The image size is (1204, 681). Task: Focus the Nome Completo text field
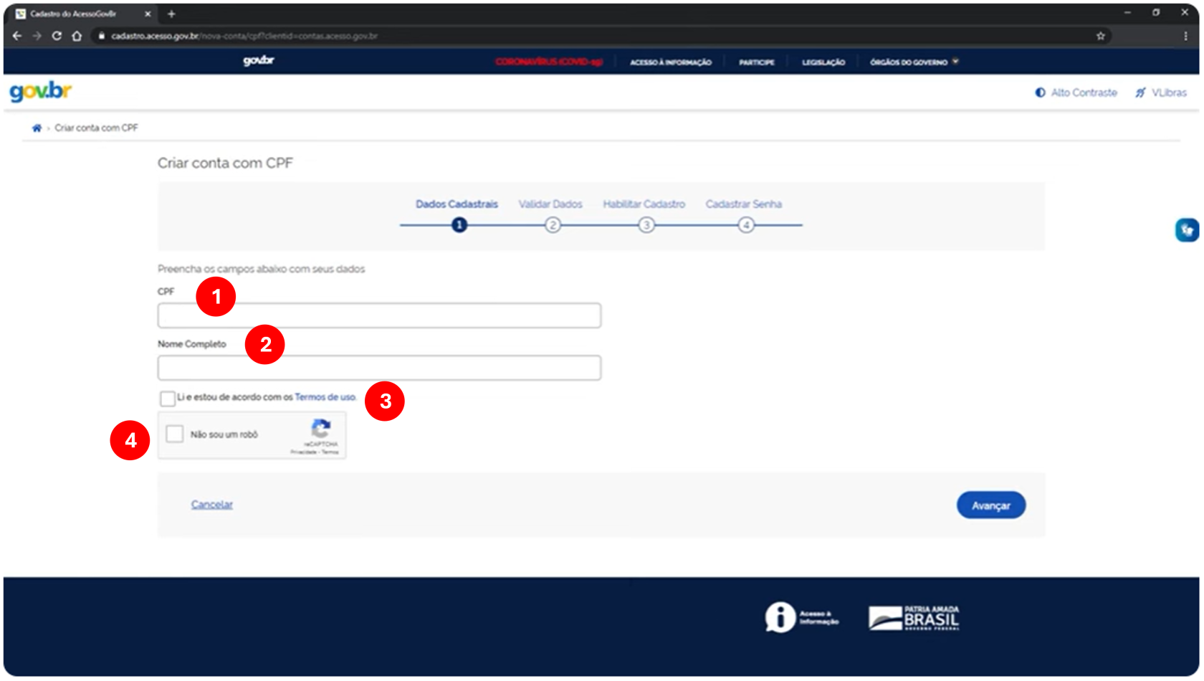coord(379,368)
